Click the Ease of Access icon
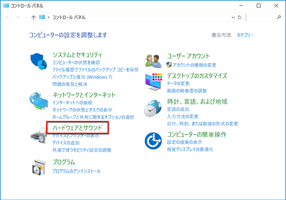Screen dimensions: 286x200 153,141
